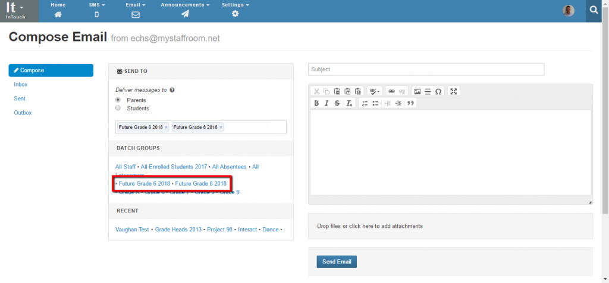Select Compose in the left sidebar

[51, 70]
